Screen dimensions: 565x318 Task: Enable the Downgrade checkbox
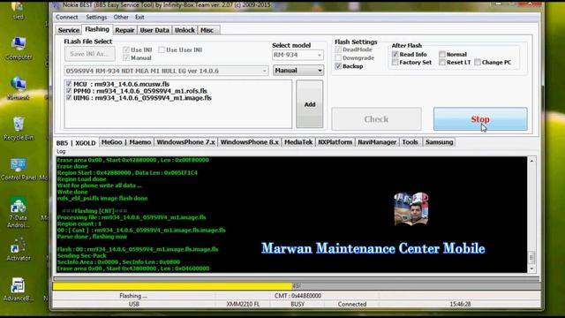338,57
